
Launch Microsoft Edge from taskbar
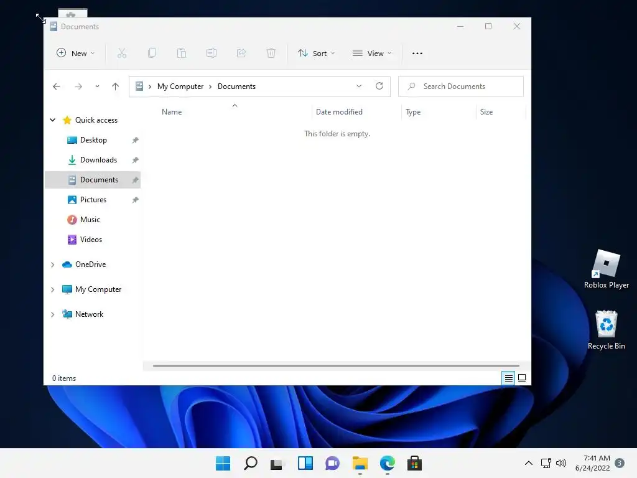pyautogui.click(x=387, y=463)
